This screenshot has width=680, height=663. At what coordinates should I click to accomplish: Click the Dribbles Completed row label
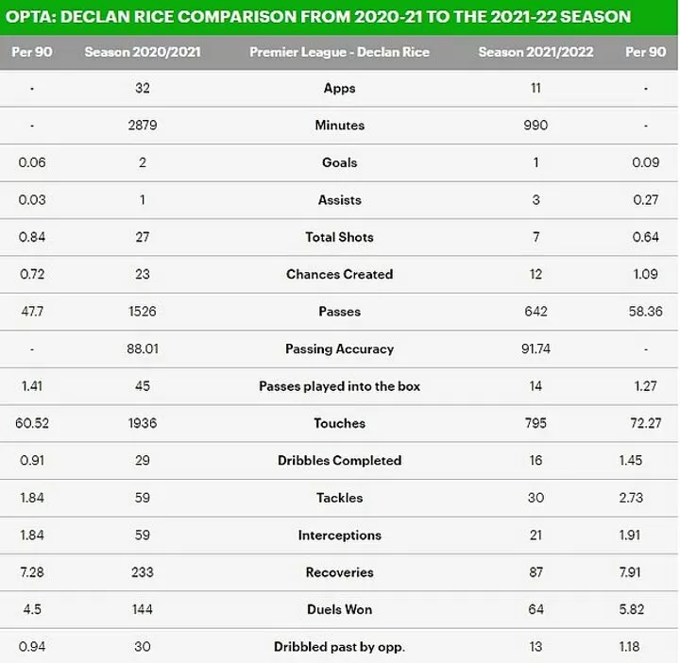tap(340, 461)
